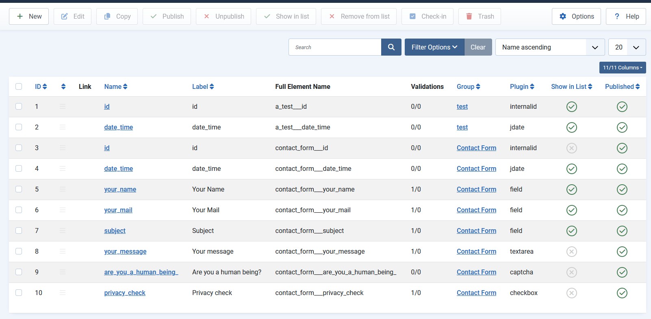
Task: Check the select-all checkbox in header
Action: [x=19, y=86]
